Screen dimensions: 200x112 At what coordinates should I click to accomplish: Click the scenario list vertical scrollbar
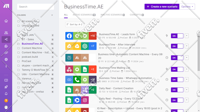click(199, 53)
